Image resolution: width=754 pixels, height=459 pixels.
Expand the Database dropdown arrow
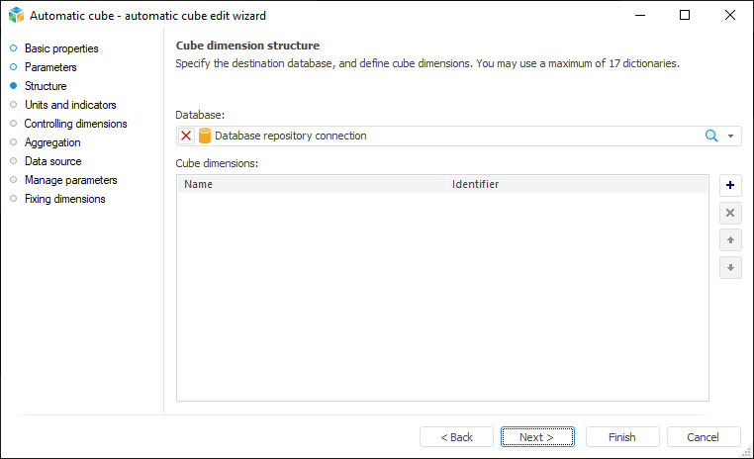(x=731, y=137)
